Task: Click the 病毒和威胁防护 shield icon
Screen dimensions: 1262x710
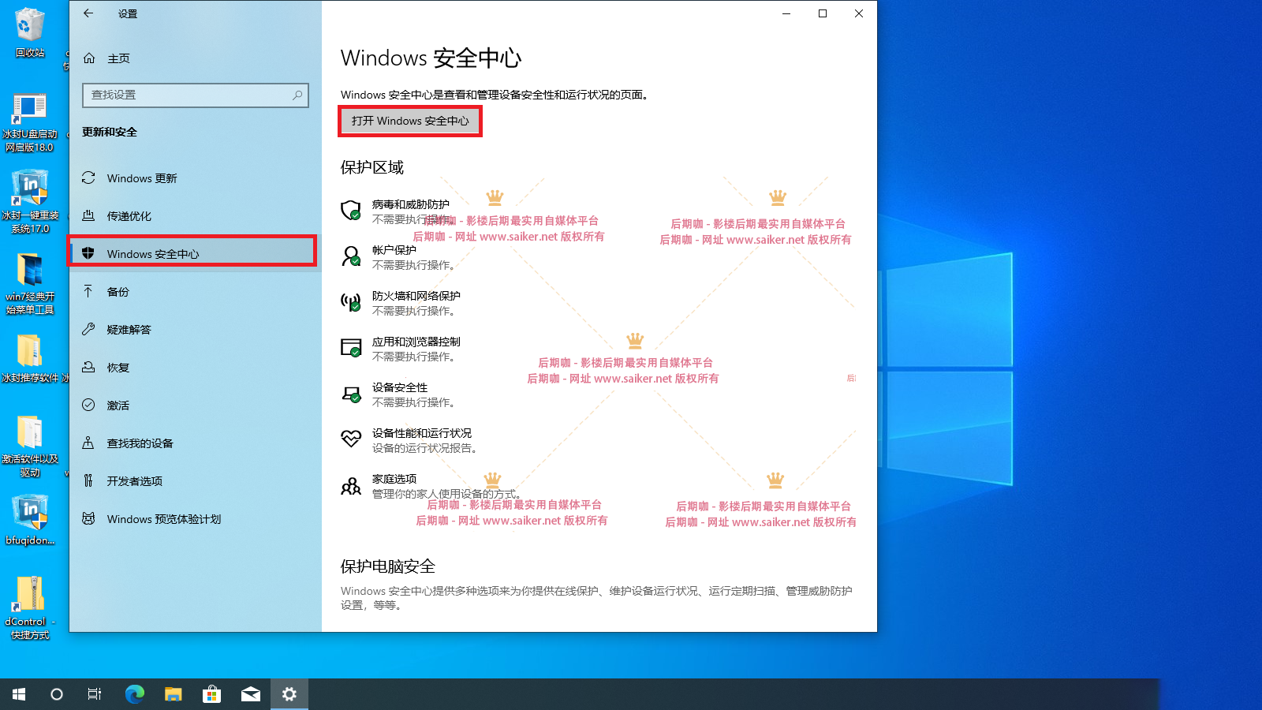Action: click(x=351, y=210)
